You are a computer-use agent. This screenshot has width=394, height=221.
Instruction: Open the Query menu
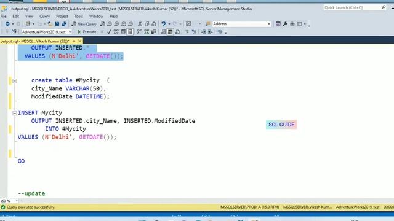pyautogui.click(x=44, y=17)
